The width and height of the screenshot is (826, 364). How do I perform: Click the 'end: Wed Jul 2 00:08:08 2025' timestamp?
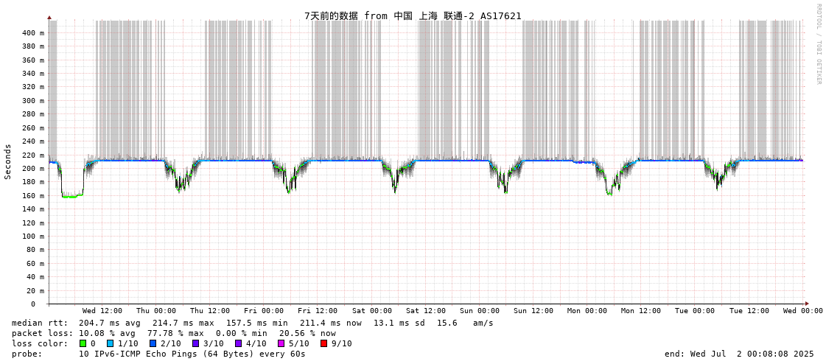(x=740, y=354)
